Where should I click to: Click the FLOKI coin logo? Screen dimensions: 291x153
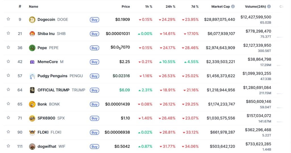tap(32, 132)
